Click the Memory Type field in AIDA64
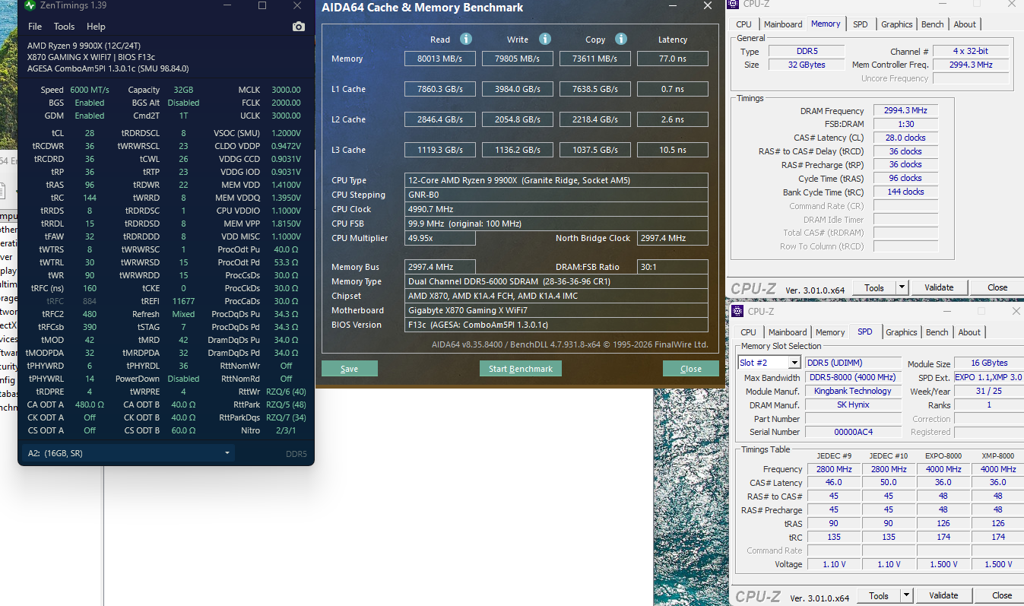 click(x=556, y=281)
